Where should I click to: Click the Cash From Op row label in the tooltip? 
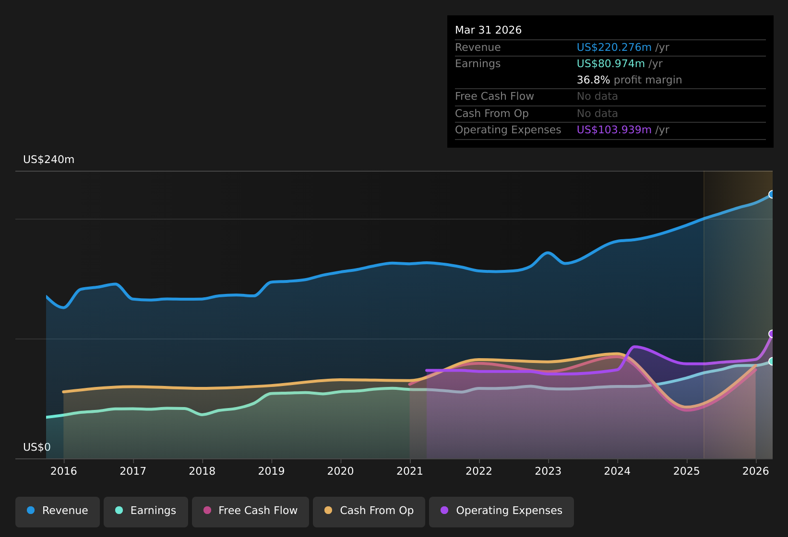coord(492,114)
